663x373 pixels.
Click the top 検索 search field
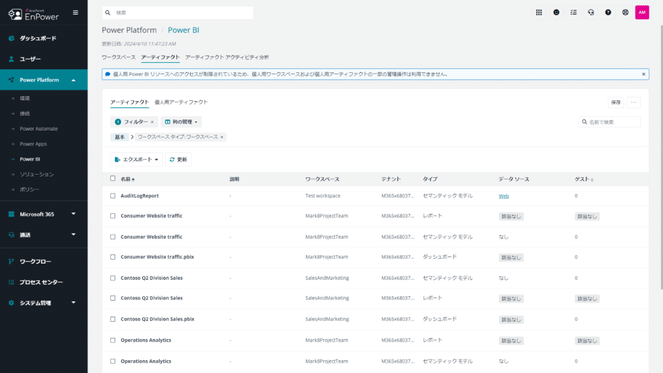(178, 13)
